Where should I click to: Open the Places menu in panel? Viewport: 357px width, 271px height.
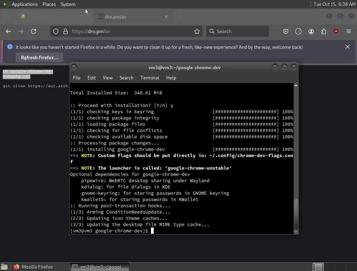[49, 4]
